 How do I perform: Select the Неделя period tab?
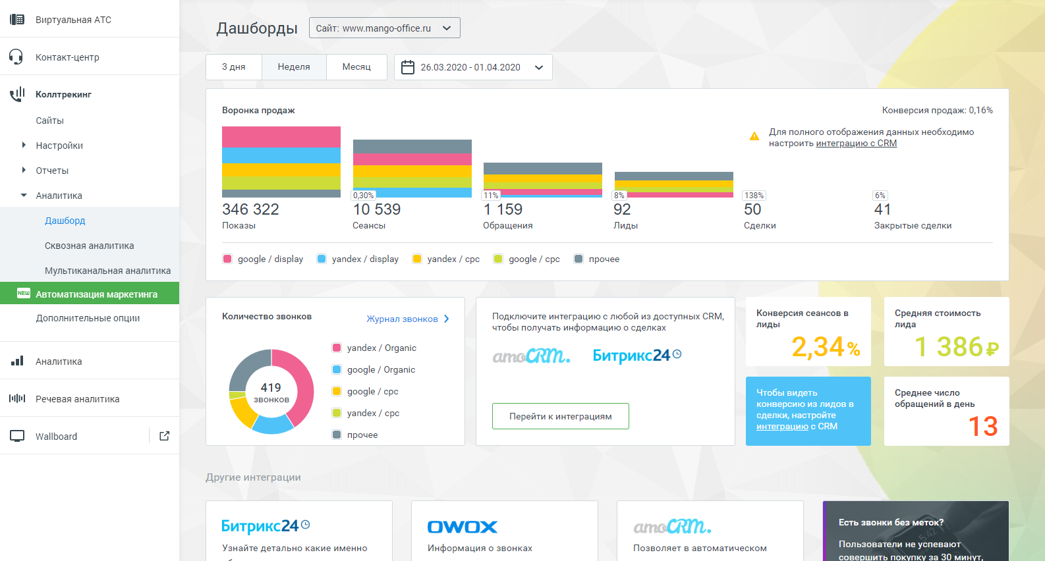tap(294, 67)
